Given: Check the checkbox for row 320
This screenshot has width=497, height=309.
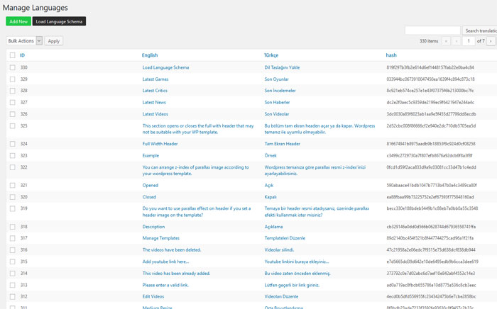Looking at the screenshot, I should [12, 197].
